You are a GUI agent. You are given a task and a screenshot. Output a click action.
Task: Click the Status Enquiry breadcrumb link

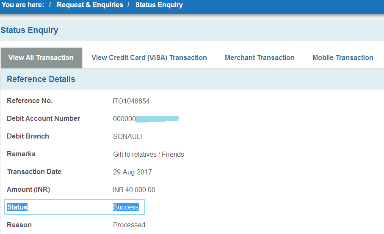(159, 5)
